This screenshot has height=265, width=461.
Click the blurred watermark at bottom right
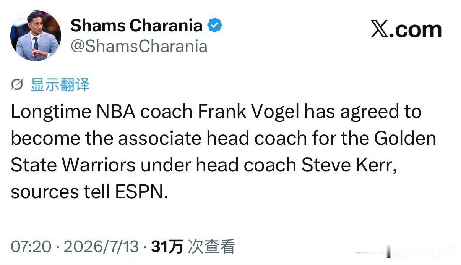coord(406,253)
